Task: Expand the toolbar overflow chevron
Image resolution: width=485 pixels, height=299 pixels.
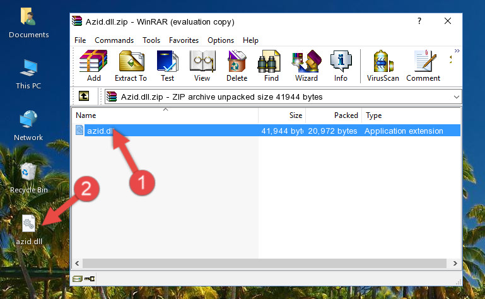Action: click(x=457, y=50)
